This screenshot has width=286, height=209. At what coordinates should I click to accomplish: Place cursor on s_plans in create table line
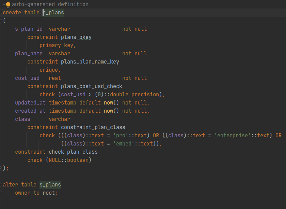(x=53, y=13)
